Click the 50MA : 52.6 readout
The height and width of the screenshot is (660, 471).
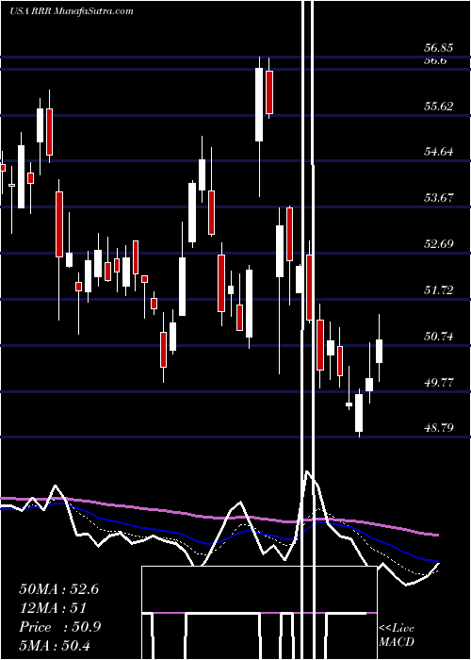point(58,589)
